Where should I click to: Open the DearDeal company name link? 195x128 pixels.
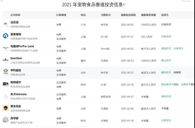pyautogui.click(x=16, y=58)
